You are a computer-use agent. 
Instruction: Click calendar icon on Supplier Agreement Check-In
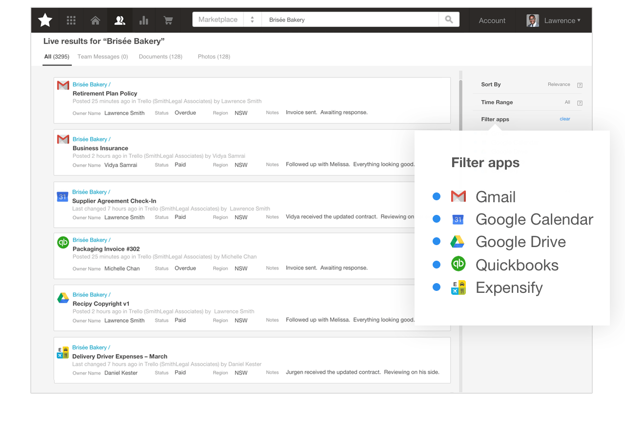[62, 196]
